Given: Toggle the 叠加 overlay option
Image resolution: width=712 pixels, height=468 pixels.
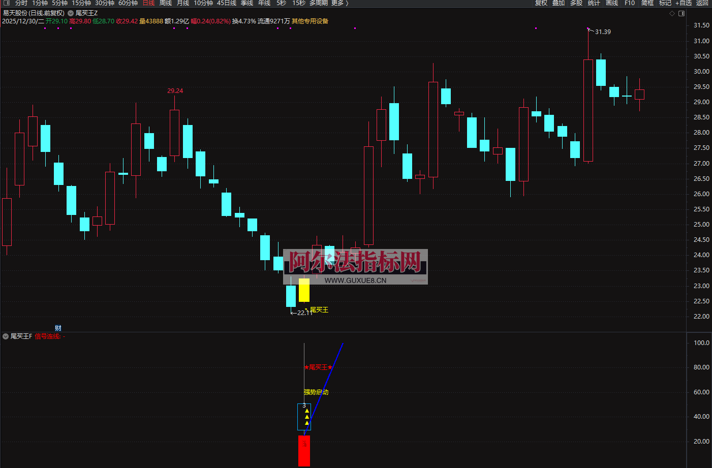Looking at the screenshot, I should (559, 3).
